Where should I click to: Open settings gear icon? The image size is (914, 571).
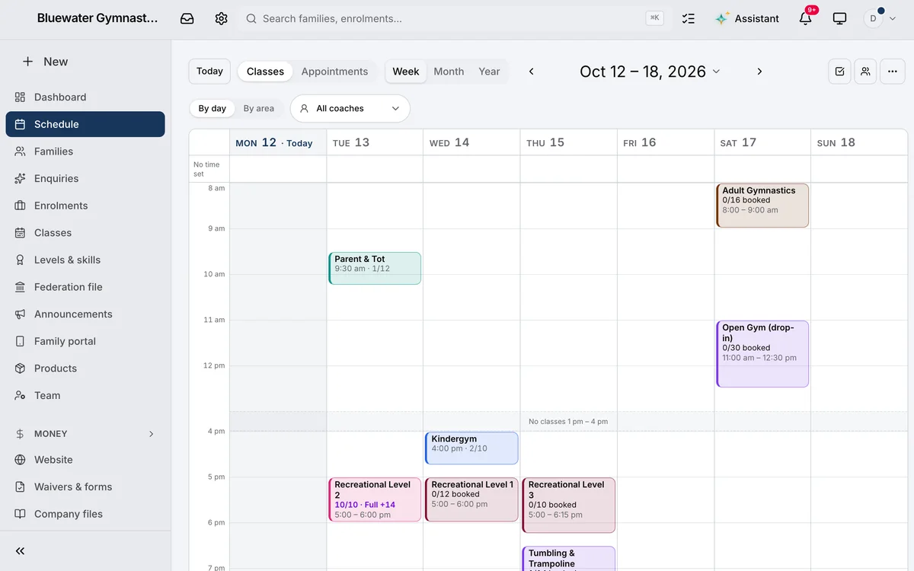222,18
